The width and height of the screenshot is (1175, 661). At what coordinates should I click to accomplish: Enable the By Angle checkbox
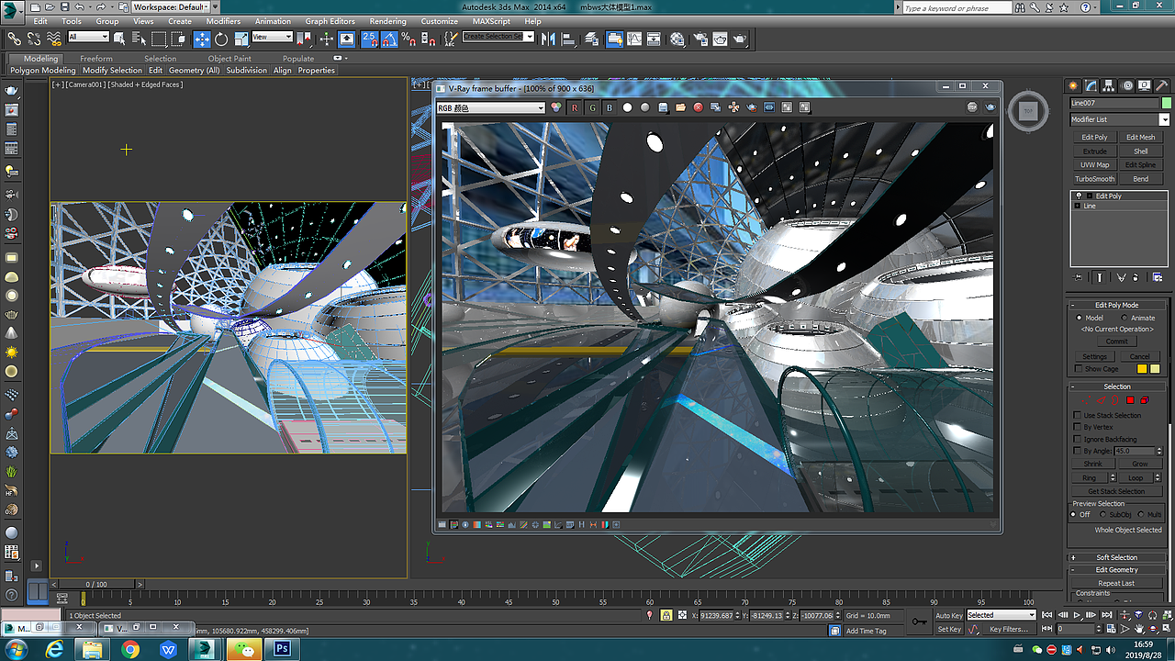click(x=1078, y=451)
